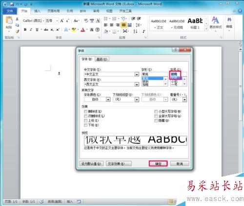
Task: Click the Cancel (取消) button
Action: [180, 164]
